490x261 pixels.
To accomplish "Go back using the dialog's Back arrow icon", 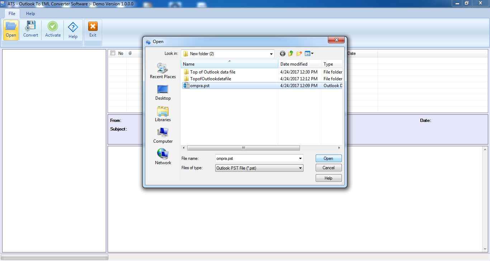I will [x=283, y=54].
